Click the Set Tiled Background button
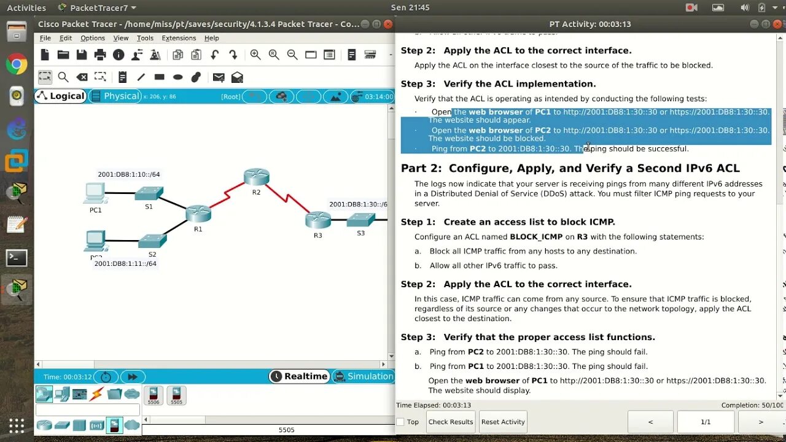The height and width of the screenshot is (442, 786). (x=335, y=96)
